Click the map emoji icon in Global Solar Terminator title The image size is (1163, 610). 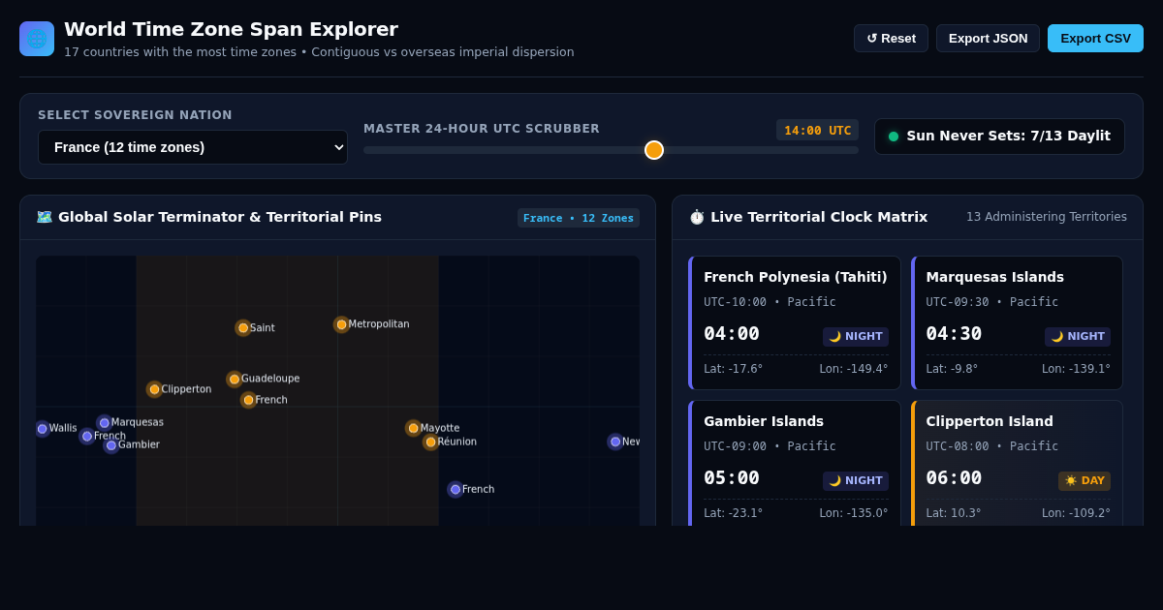click(45, 217)
